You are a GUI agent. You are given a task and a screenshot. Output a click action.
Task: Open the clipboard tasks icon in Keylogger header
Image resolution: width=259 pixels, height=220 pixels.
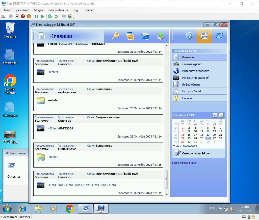[x=145, y=36]
